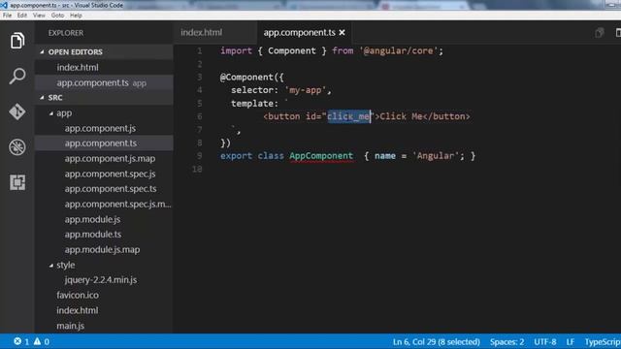
Task: Open the Debug view icon
Action: pyautogui.click(x=17, y=147)
